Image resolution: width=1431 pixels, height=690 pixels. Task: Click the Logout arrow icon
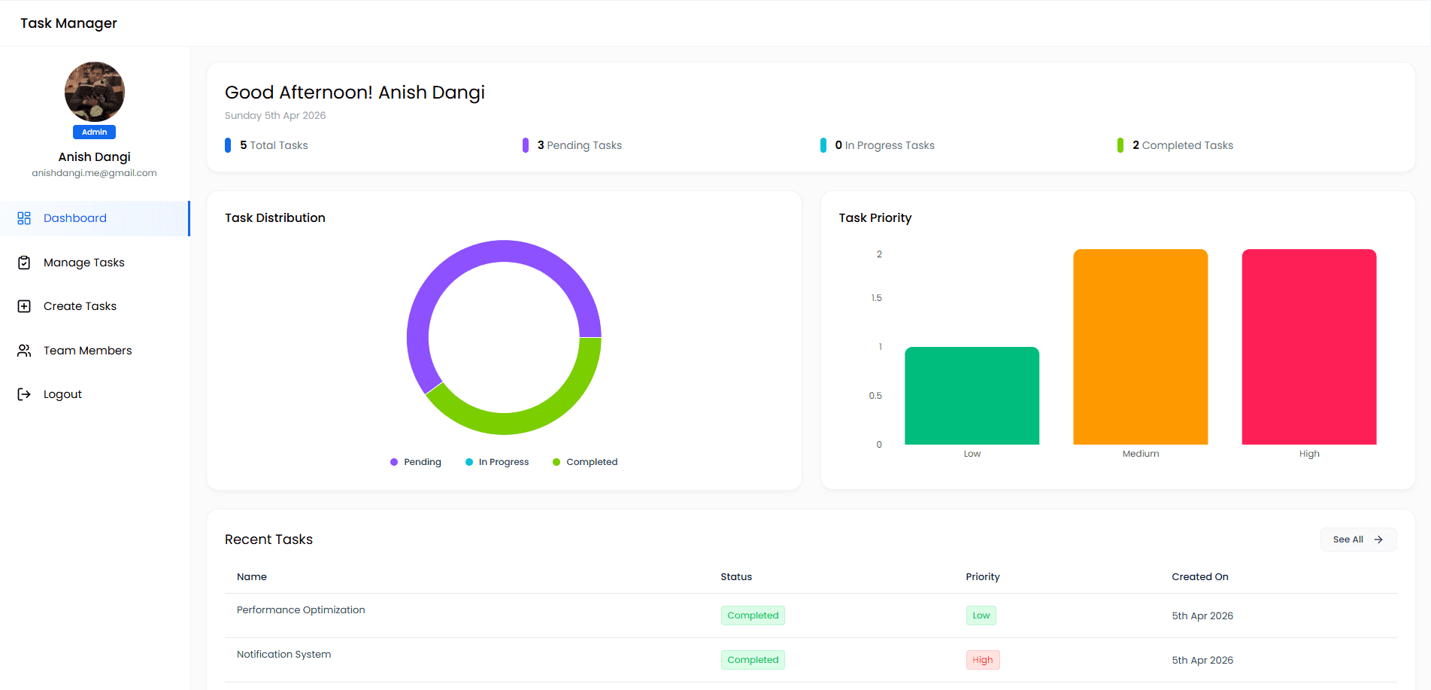click(x=24, y=394)
